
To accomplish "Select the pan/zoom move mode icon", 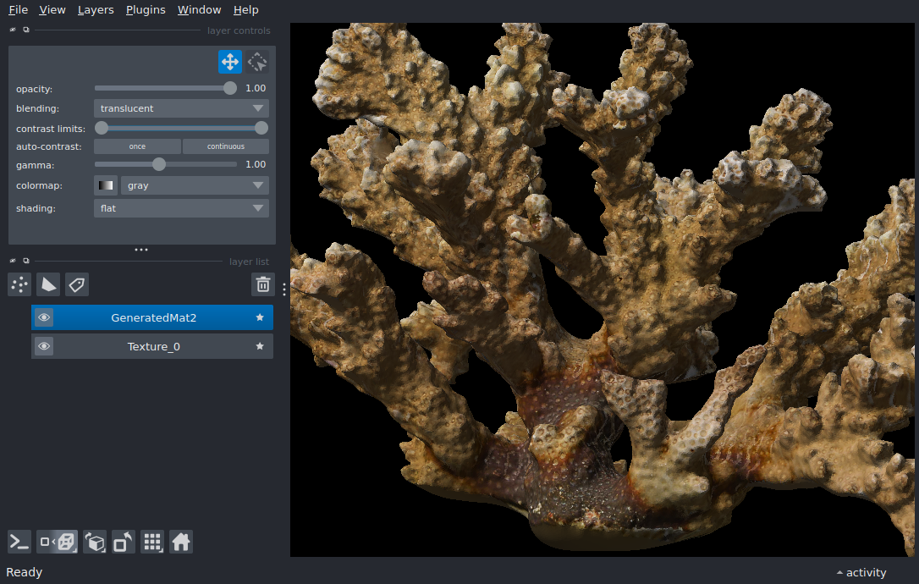I will (229, 62).
